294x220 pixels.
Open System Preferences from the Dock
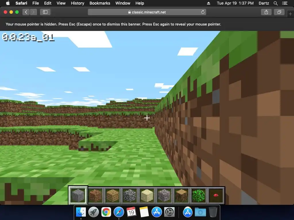point(169,212)
